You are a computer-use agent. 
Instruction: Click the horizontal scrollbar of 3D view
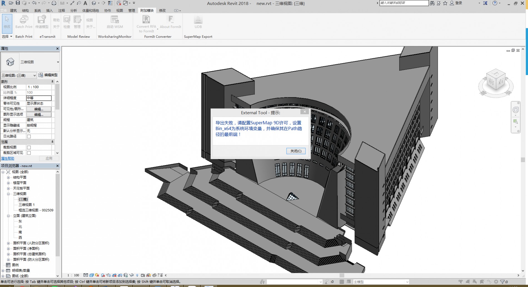point(342,275)
